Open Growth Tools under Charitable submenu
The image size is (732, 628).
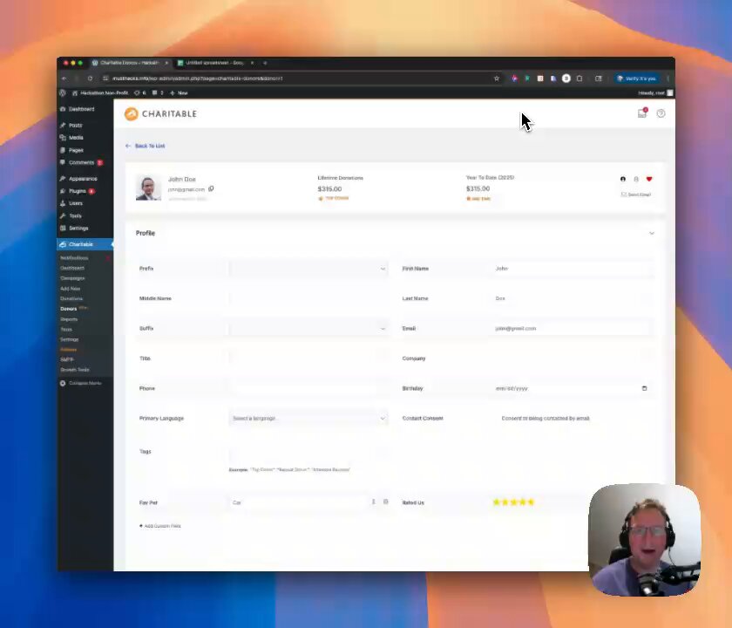(x=75, y=370)
